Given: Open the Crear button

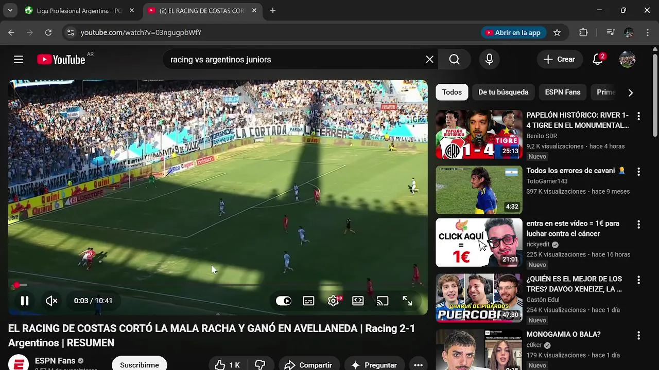Looking at the screenshot, I should coord(560,60).
